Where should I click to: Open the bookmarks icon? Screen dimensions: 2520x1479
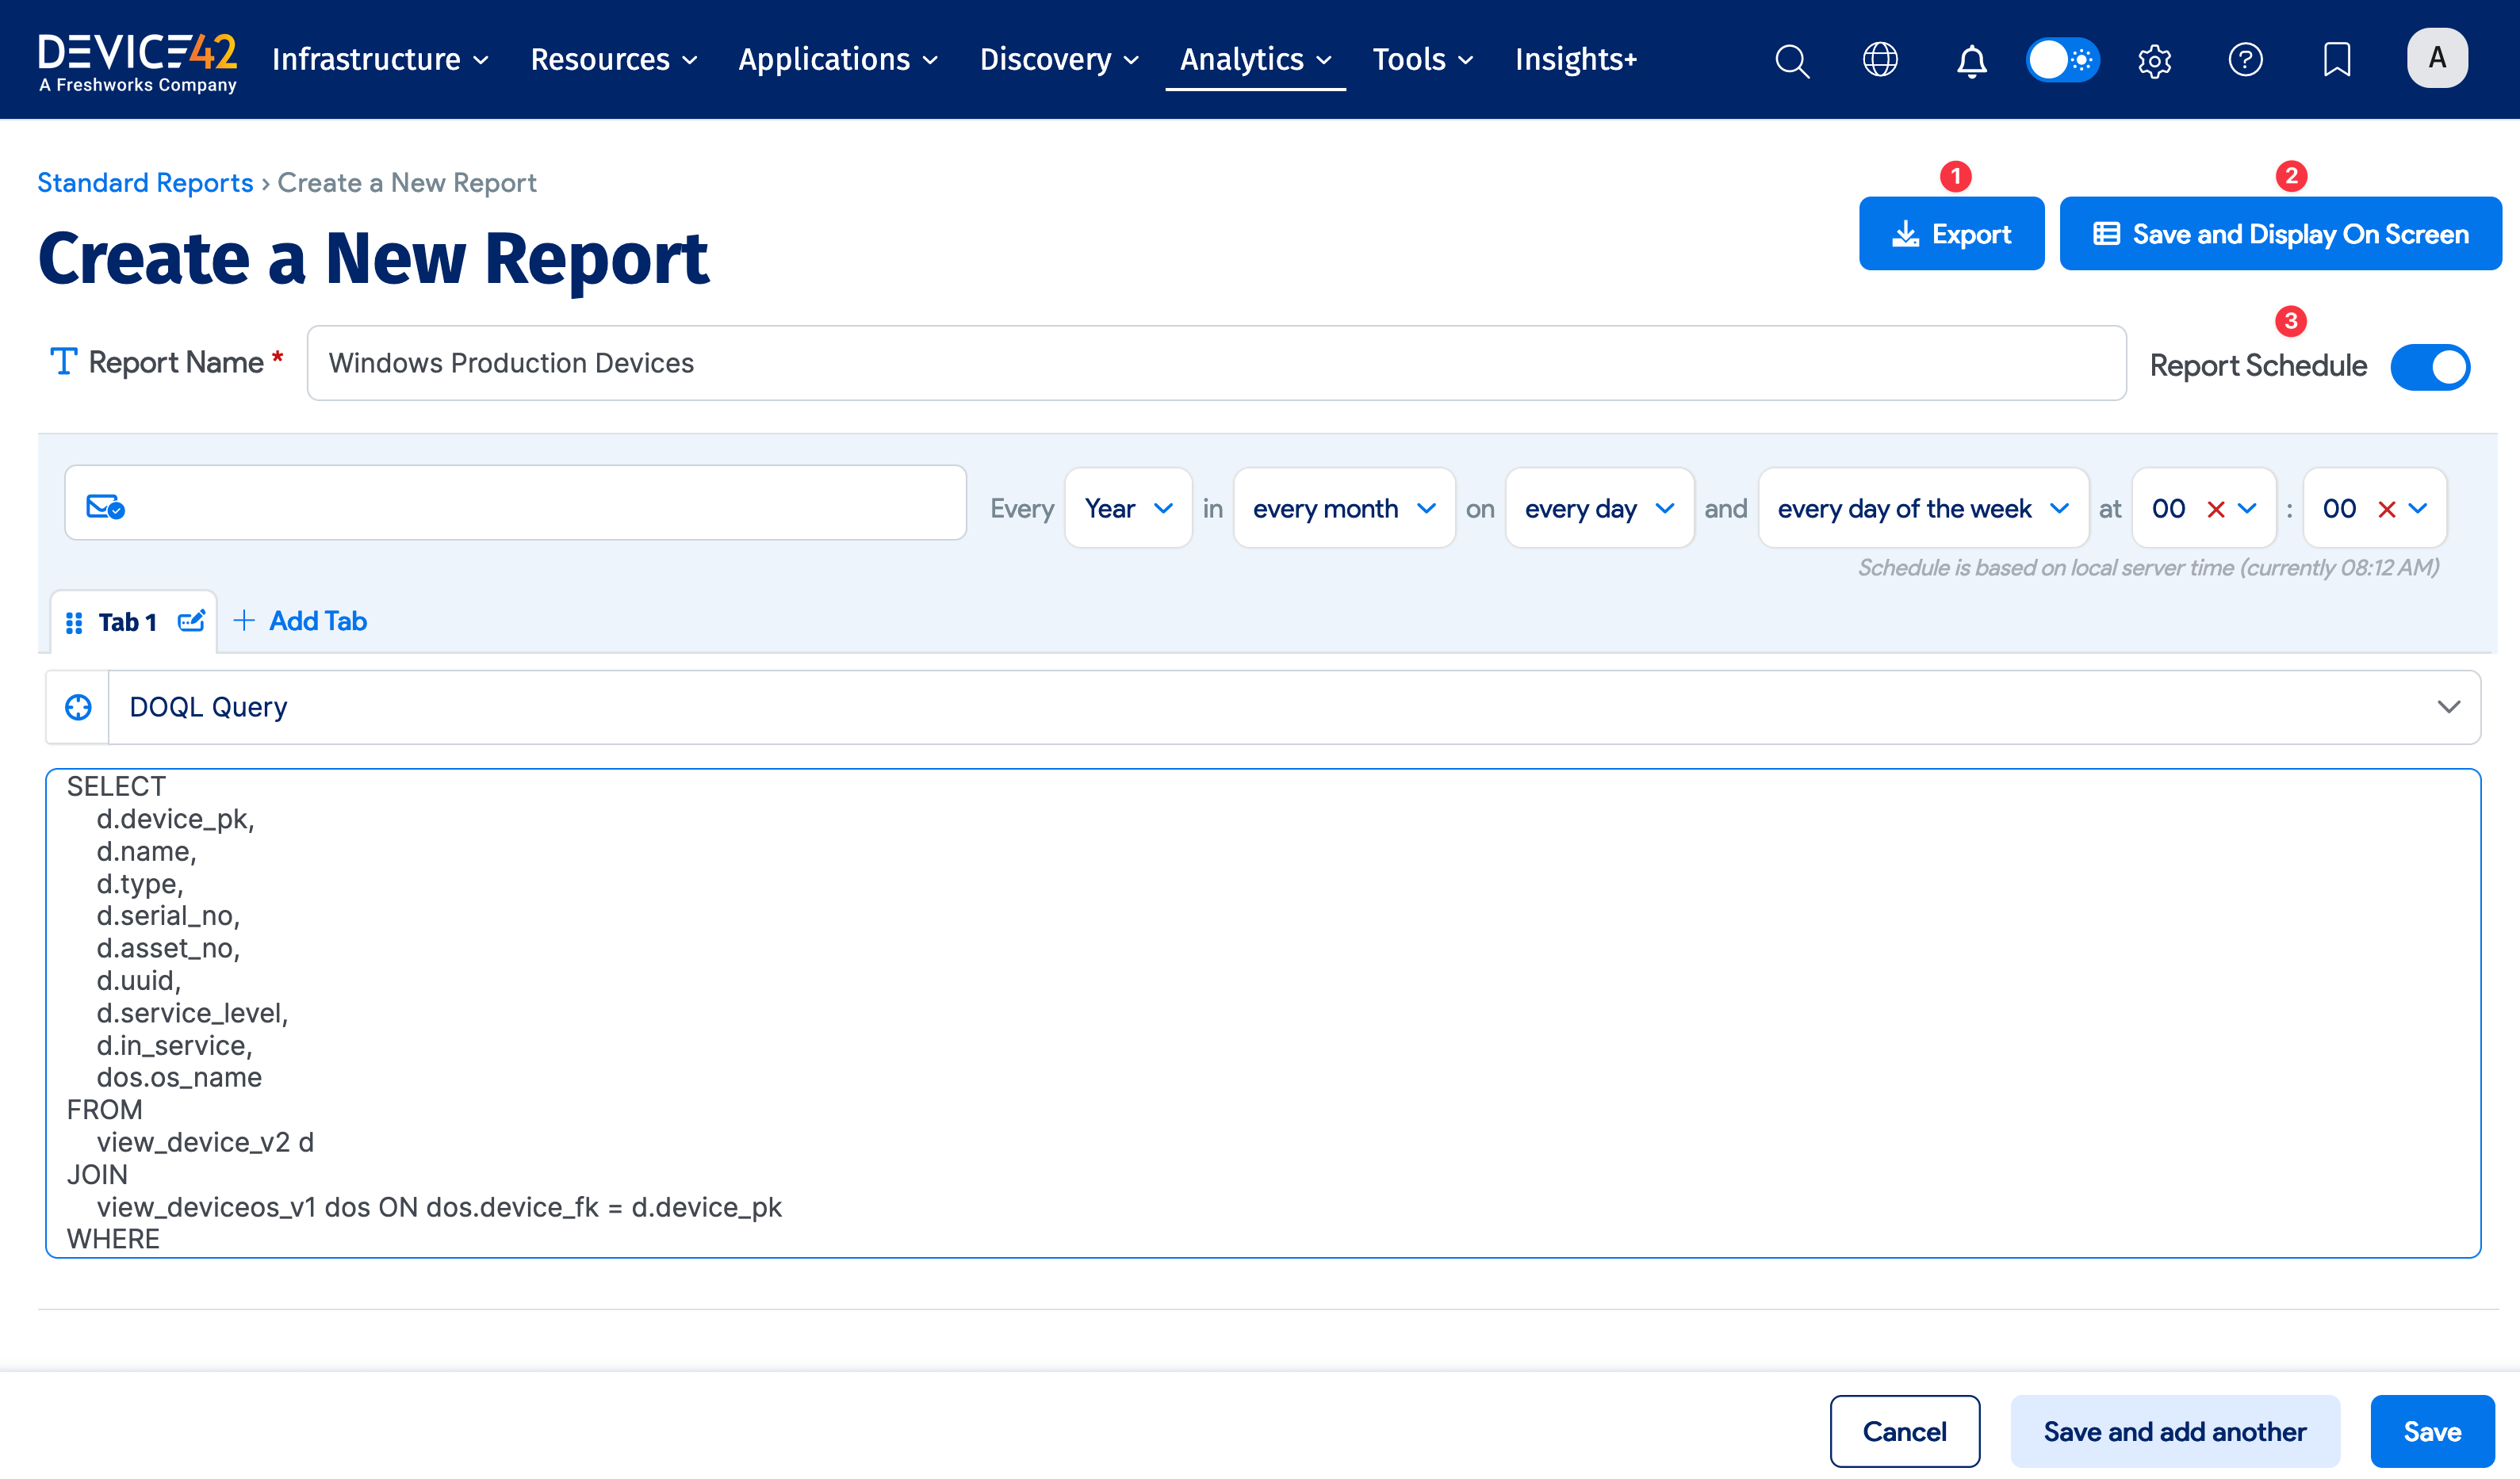2338,60
